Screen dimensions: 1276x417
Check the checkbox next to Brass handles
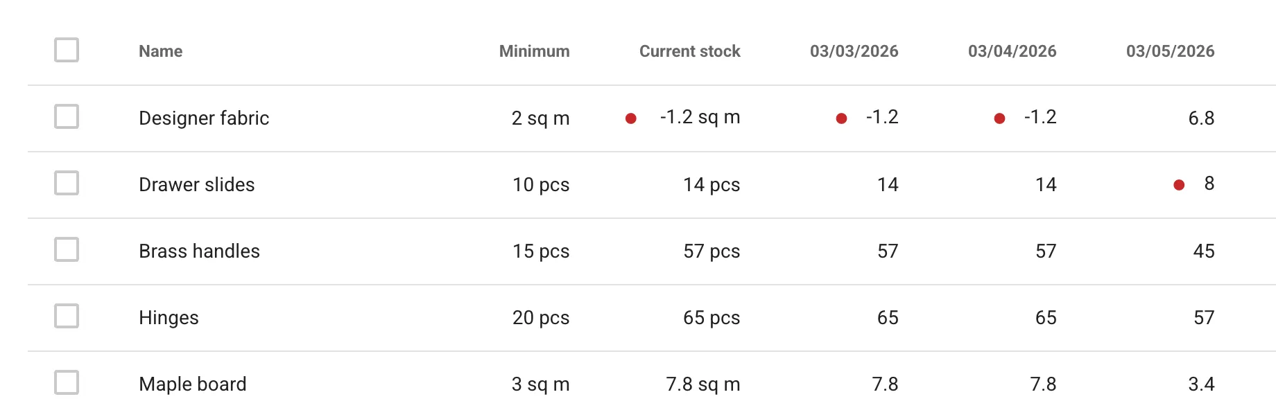coord(66,250)
